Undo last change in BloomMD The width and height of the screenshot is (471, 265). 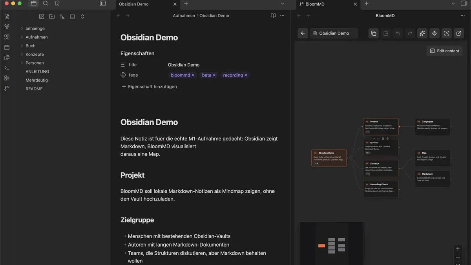(398, 33)
